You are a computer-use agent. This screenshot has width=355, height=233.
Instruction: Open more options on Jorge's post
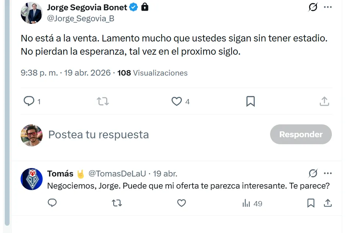[x=328, y=7]
